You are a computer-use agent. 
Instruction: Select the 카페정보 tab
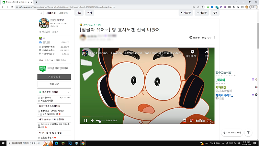click(51, 13)
